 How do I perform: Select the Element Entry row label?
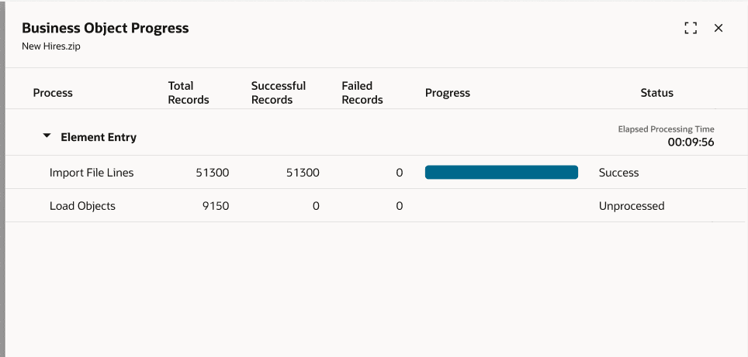[99, 137]
